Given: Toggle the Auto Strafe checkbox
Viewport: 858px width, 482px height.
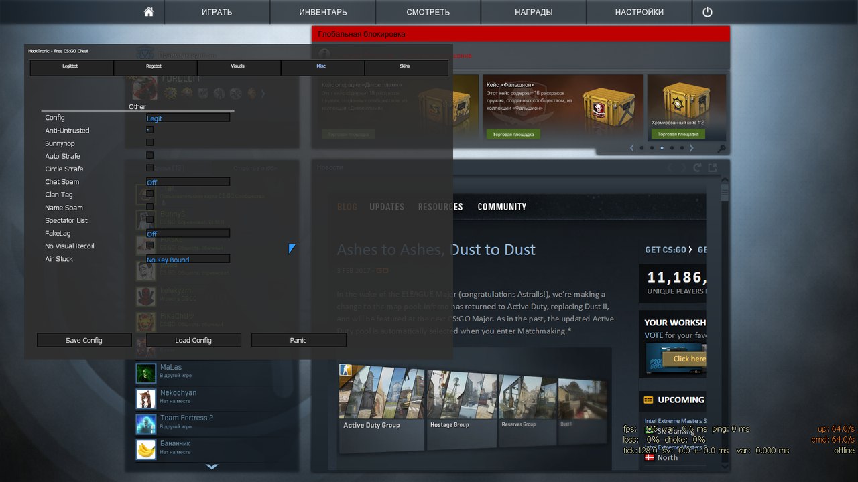Looking at the screenshot, I should tap(149, 155).
